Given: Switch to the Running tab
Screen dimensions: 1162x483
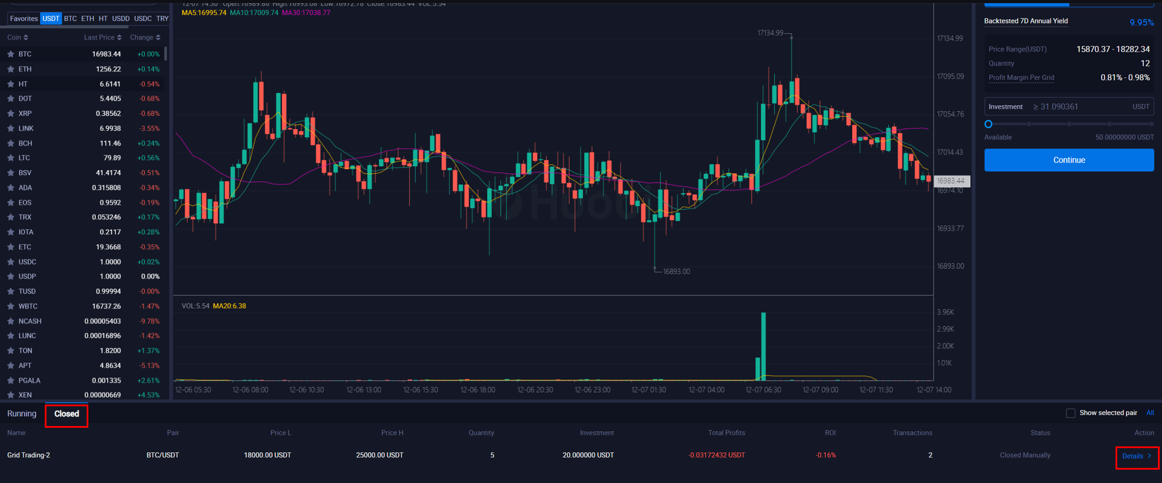Looking at the screenshot, I should pyautogui.click(x=22, y=414).
